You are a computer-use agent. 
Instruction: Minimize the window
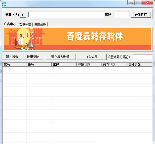131,3
